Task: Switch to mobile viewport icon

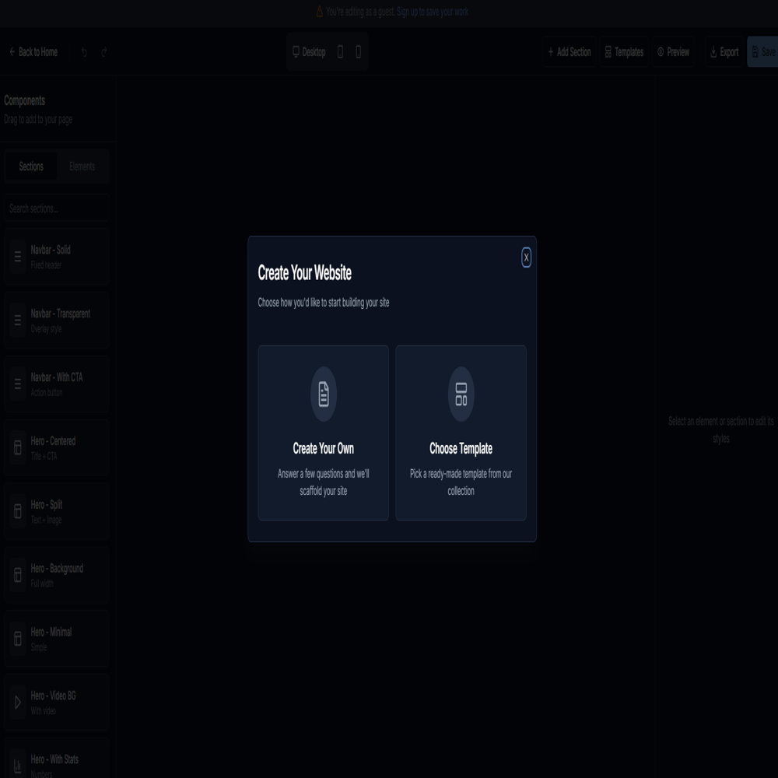Action: 358,52
